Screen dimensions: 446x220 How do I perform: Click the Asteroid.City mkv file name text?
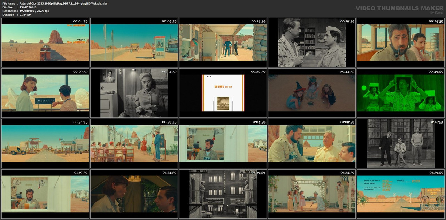63,3
